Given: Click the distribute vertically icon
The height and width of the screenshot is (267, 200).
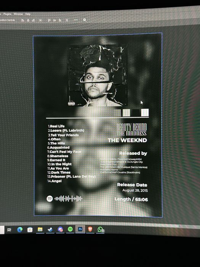Looking at the screenshot, I should (x=40, y=20).
